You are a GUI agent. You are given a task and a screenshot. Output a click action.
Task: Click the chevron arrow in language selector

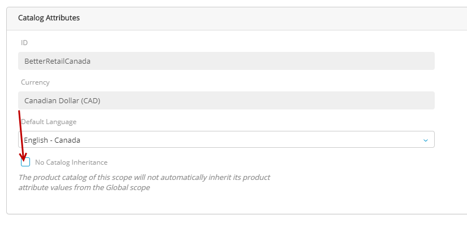coord(426,140)
